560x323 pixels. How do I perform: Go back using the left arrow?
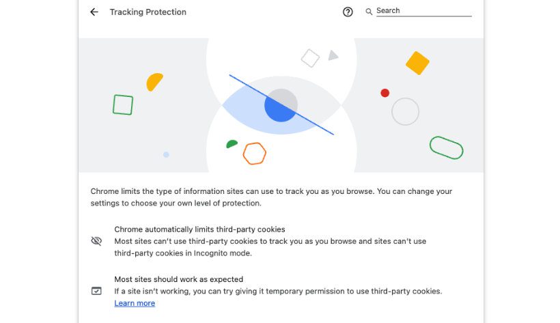pyautogui.click(x=94, y=12)
